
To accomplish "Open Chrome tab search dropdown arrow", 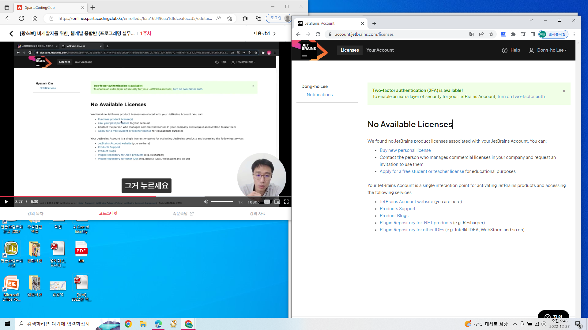I will (531, 20).
